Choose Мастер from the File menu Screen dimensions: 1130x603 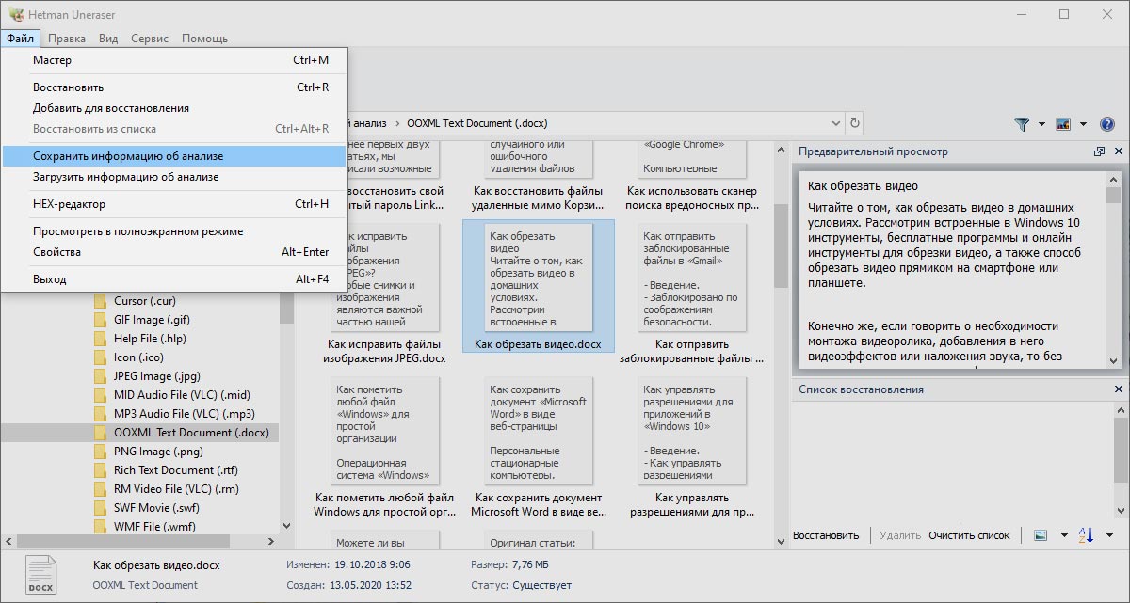[x=174, y=60]
